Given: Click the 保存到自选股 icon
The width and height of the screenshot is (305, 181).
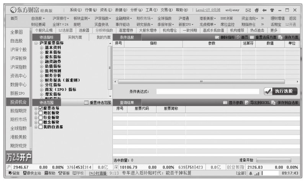Looking at the screenshot, I should click(x=273, y=102).
